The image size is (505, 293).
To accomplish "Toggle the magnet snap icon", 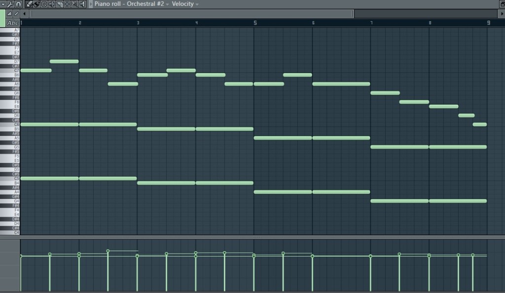I will [x=18, y=4].
